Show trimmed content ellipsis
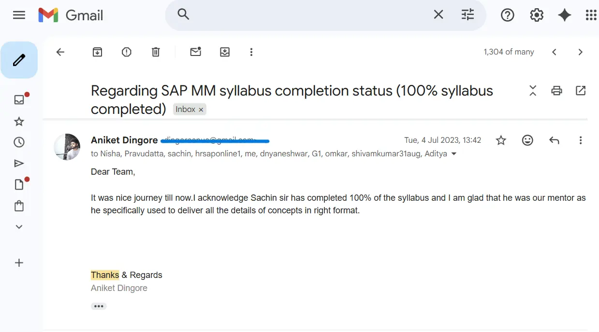The height and width of the screenshot is (332, 599). [x=99, y=306]
